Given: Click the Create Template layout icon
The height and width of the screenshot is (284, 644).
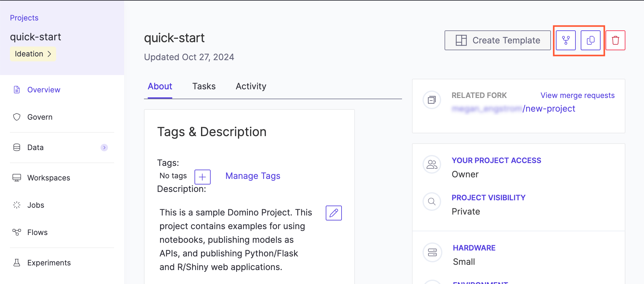Looking at the screenshot, I should pos(461,40).
